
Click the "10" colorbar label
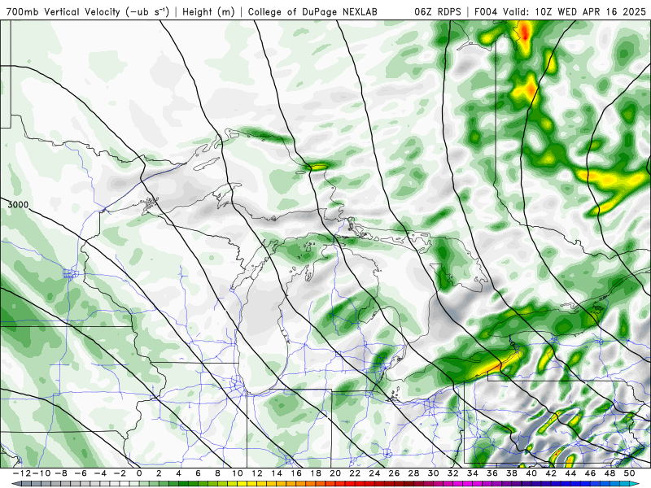(237, 473)
